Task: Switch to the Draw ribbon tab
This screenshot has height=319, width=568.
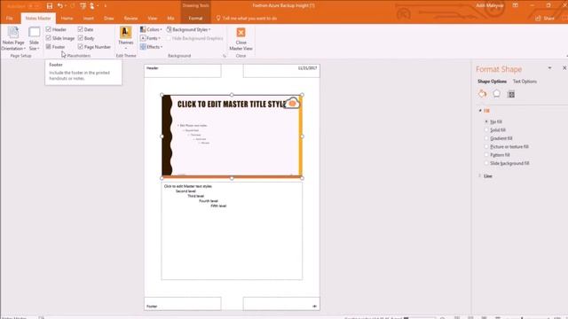Action: tap(108, 18)
